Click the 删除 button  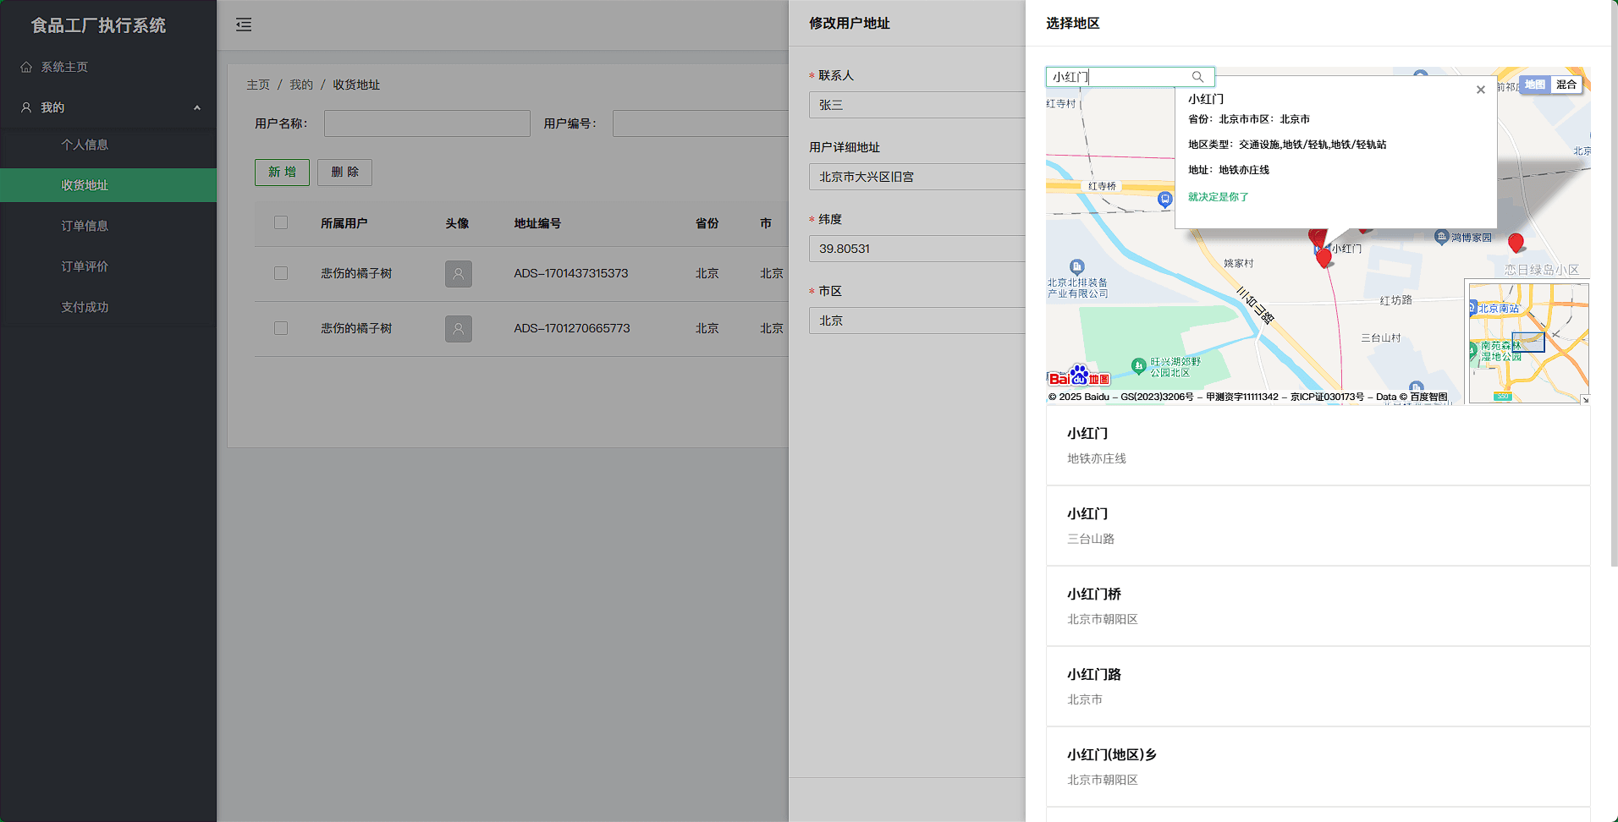tap(344, 173)
